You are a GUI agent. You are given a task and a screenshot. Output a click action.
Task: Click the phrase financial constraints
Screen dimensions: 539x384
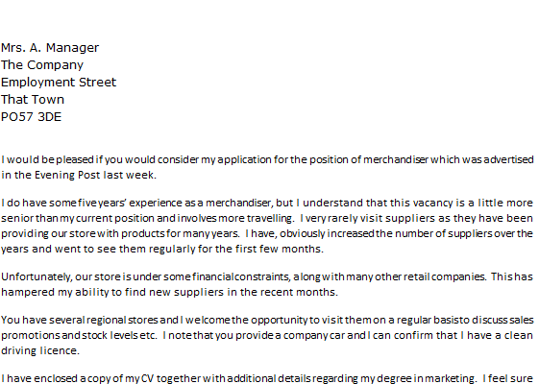240,276
